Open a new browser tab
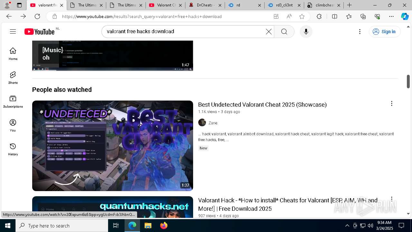 click(x=349, y=5)
